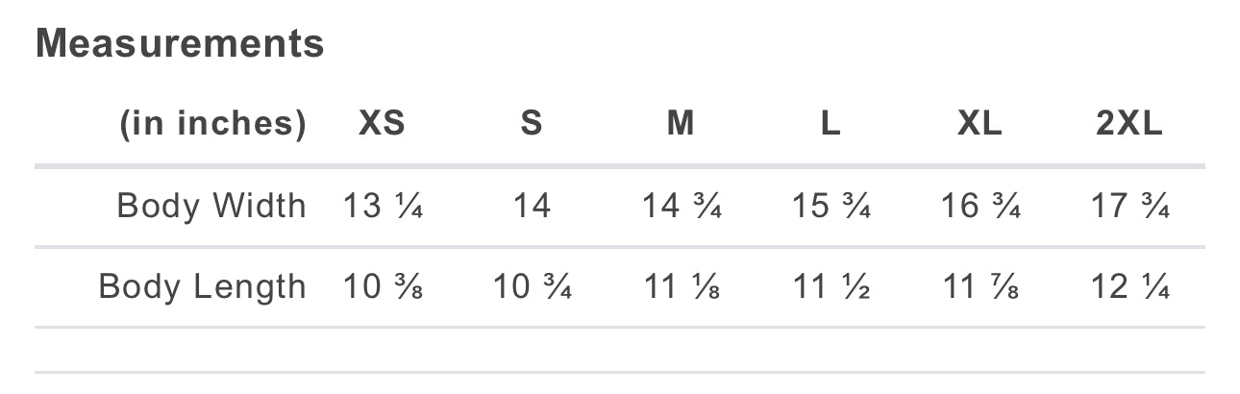
Task: Select the M size column header
Action: [681, 124]
